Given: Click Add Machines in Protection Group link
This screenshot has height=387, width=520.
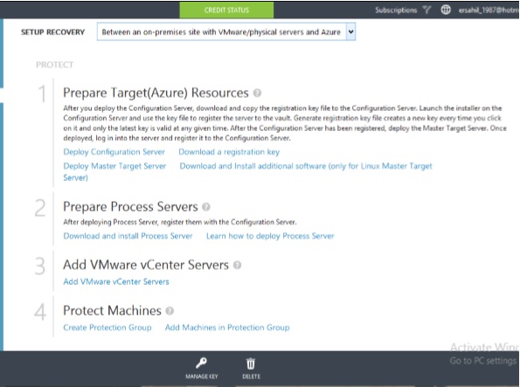Looking at the screenshot, I should pyautogui.click(x=227, y=328).
